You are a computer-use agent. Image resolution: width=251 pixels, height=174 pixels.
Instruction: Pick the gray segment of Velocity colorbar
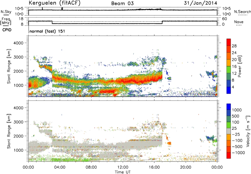[x=229, y=131]
